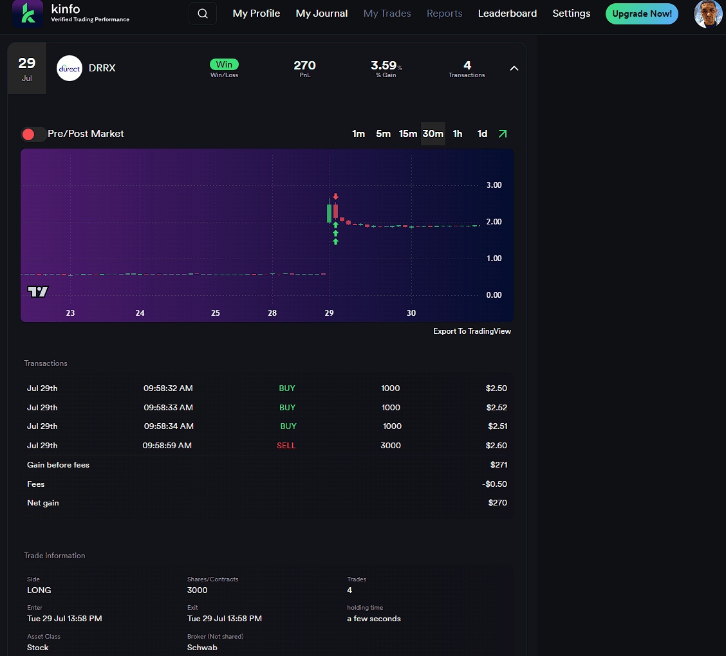Select the 1d chart interval

pos(482,134)
